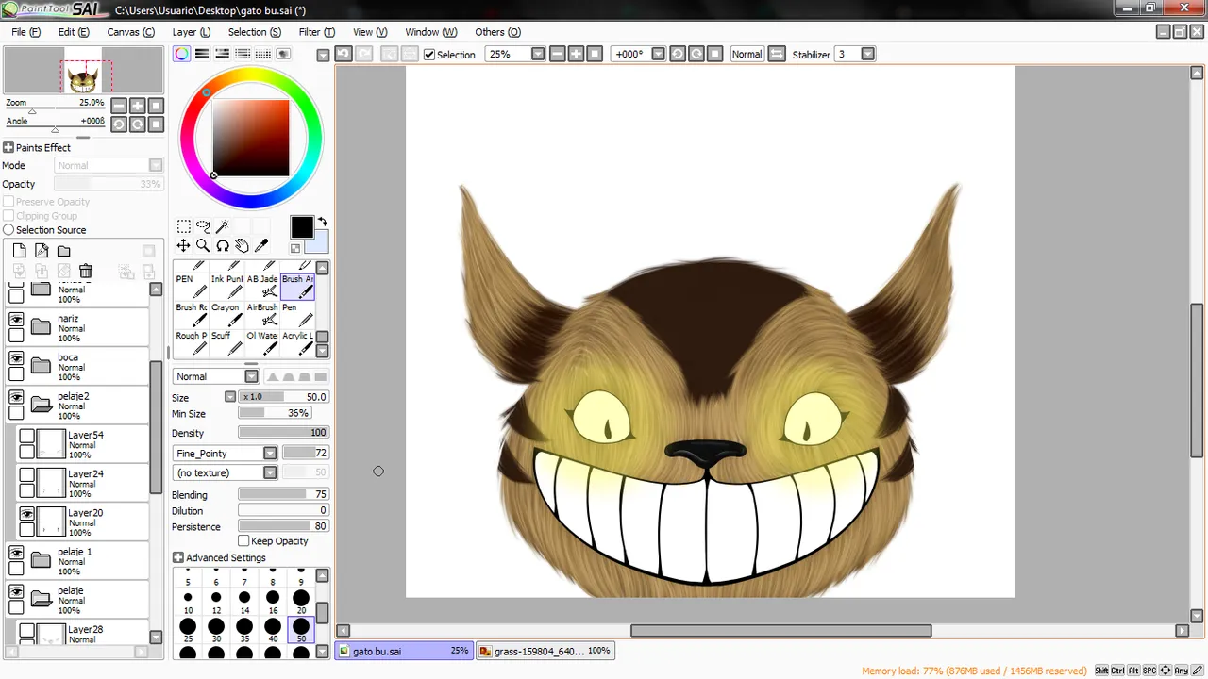Select the Move tool
The image size is (1208, 679).
[184, 245]
